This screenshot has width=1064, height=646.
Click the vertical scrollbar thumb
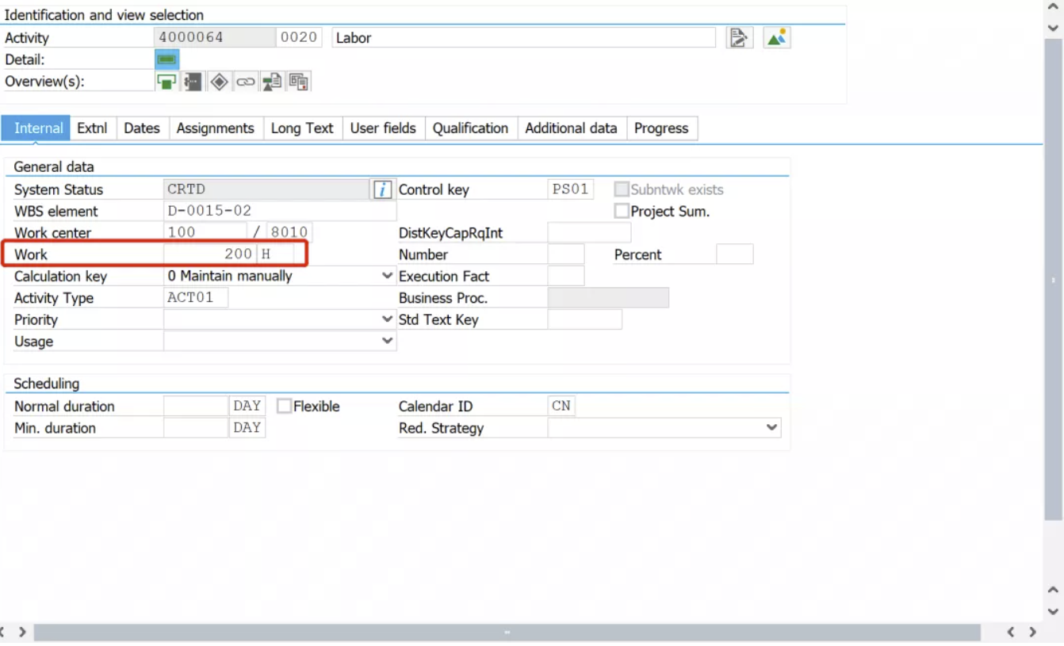pos(1053,280)
